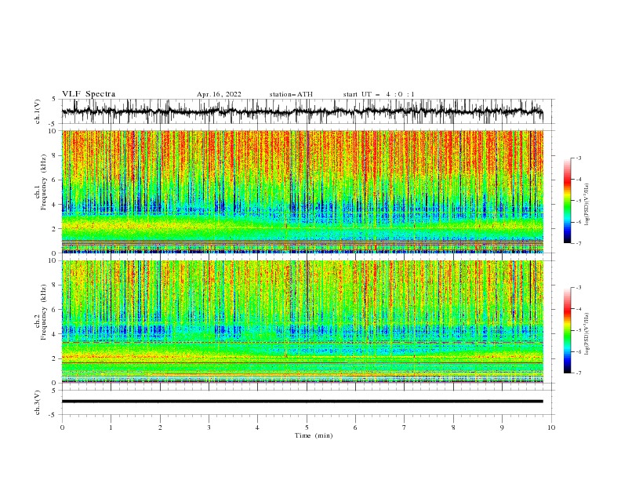621x480 pixels.
Task: Click inside the ch.1 spectrogram panel
Action: (x=303, y=191)
